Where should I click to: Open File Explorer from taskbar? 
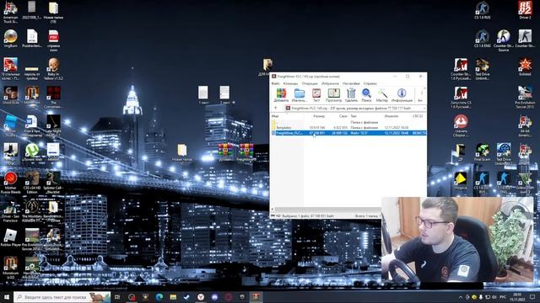(x=173, y=297)
